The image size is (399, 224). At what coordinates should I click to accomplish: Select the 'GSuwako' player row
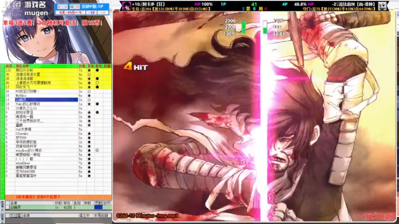click(58, 133)
